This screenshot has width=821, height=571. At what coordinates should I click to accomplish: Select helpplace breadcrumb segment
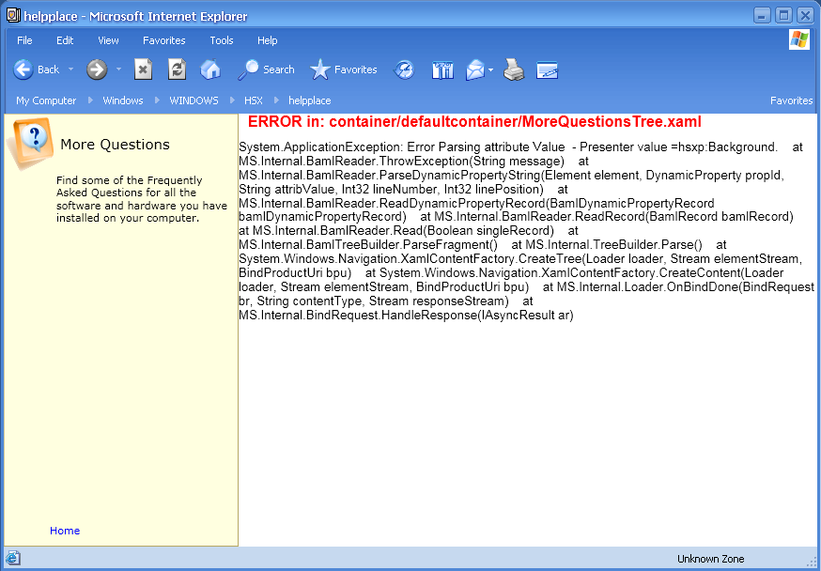tap(309, 100)
